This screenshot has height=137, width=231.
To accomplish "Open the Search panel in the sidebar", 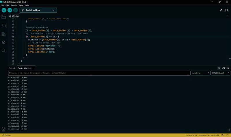I will click(3, 50).
